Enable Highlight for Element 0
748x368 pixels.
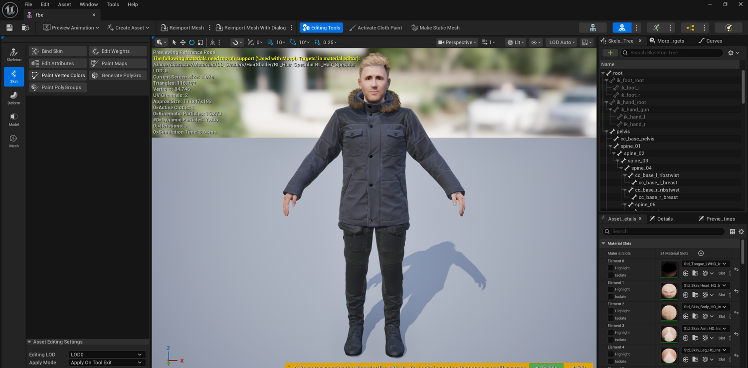point(611,268)
